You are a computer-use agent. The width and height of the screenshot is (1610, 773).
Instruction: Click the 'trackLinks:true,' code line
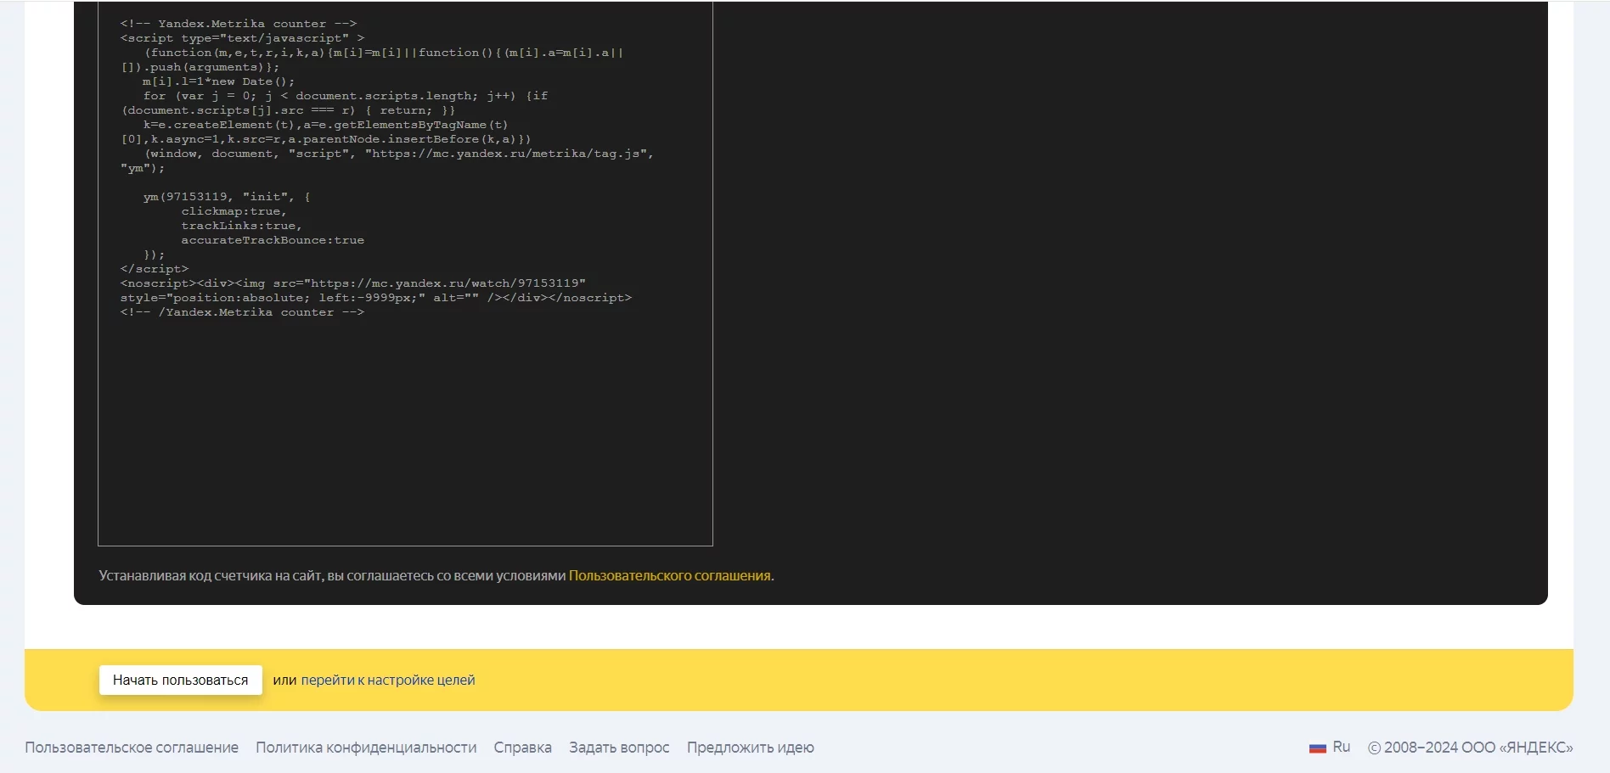coord(241,226)
